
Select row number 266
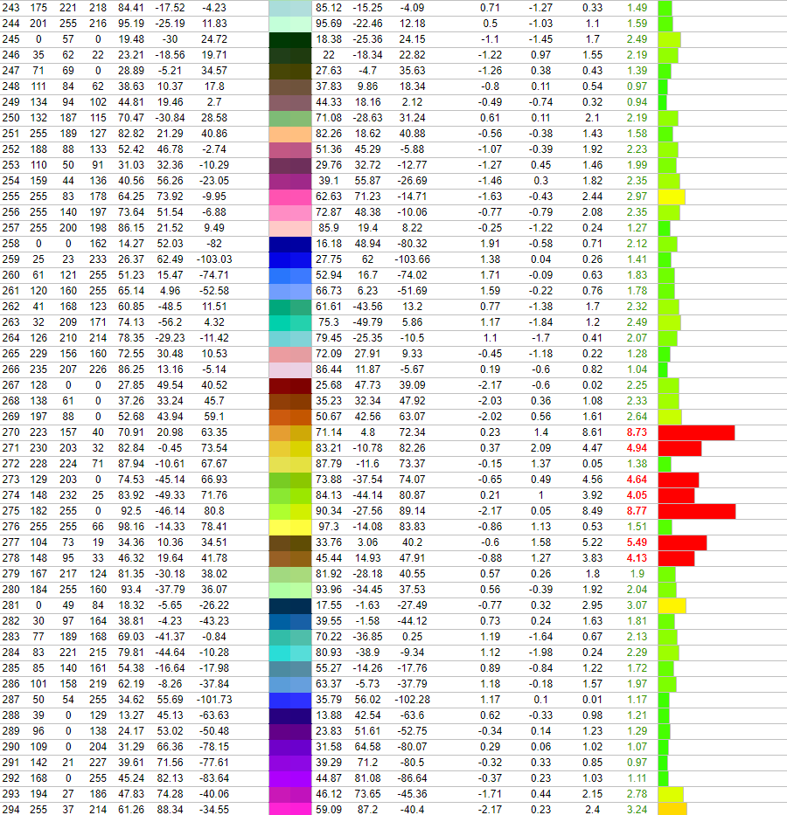(10, 370)
